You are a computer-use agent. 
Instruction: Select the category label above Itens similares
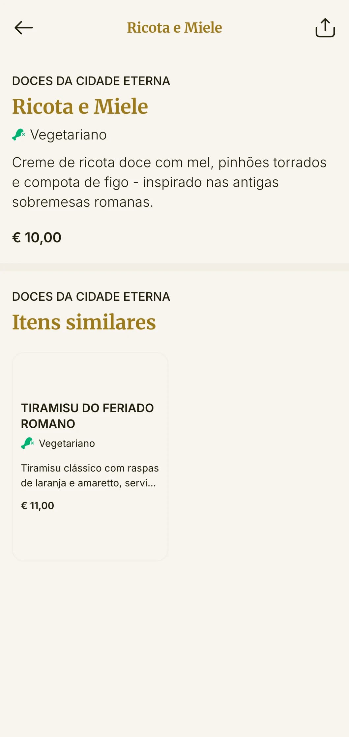tap(91, 297)
